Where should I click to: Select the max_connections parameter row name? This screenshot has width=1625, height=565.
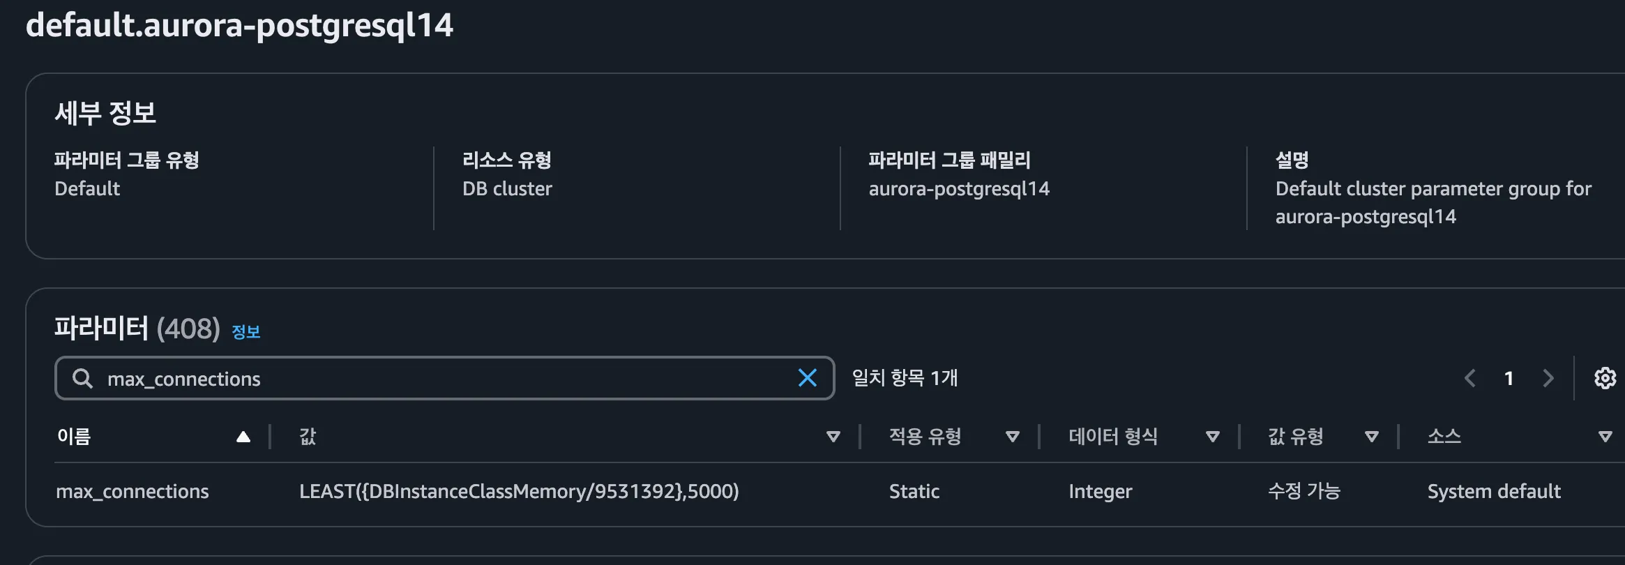132,492
